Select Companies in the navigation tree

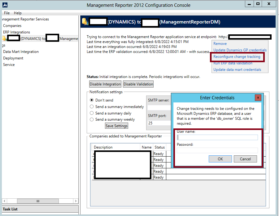point(12,26)
